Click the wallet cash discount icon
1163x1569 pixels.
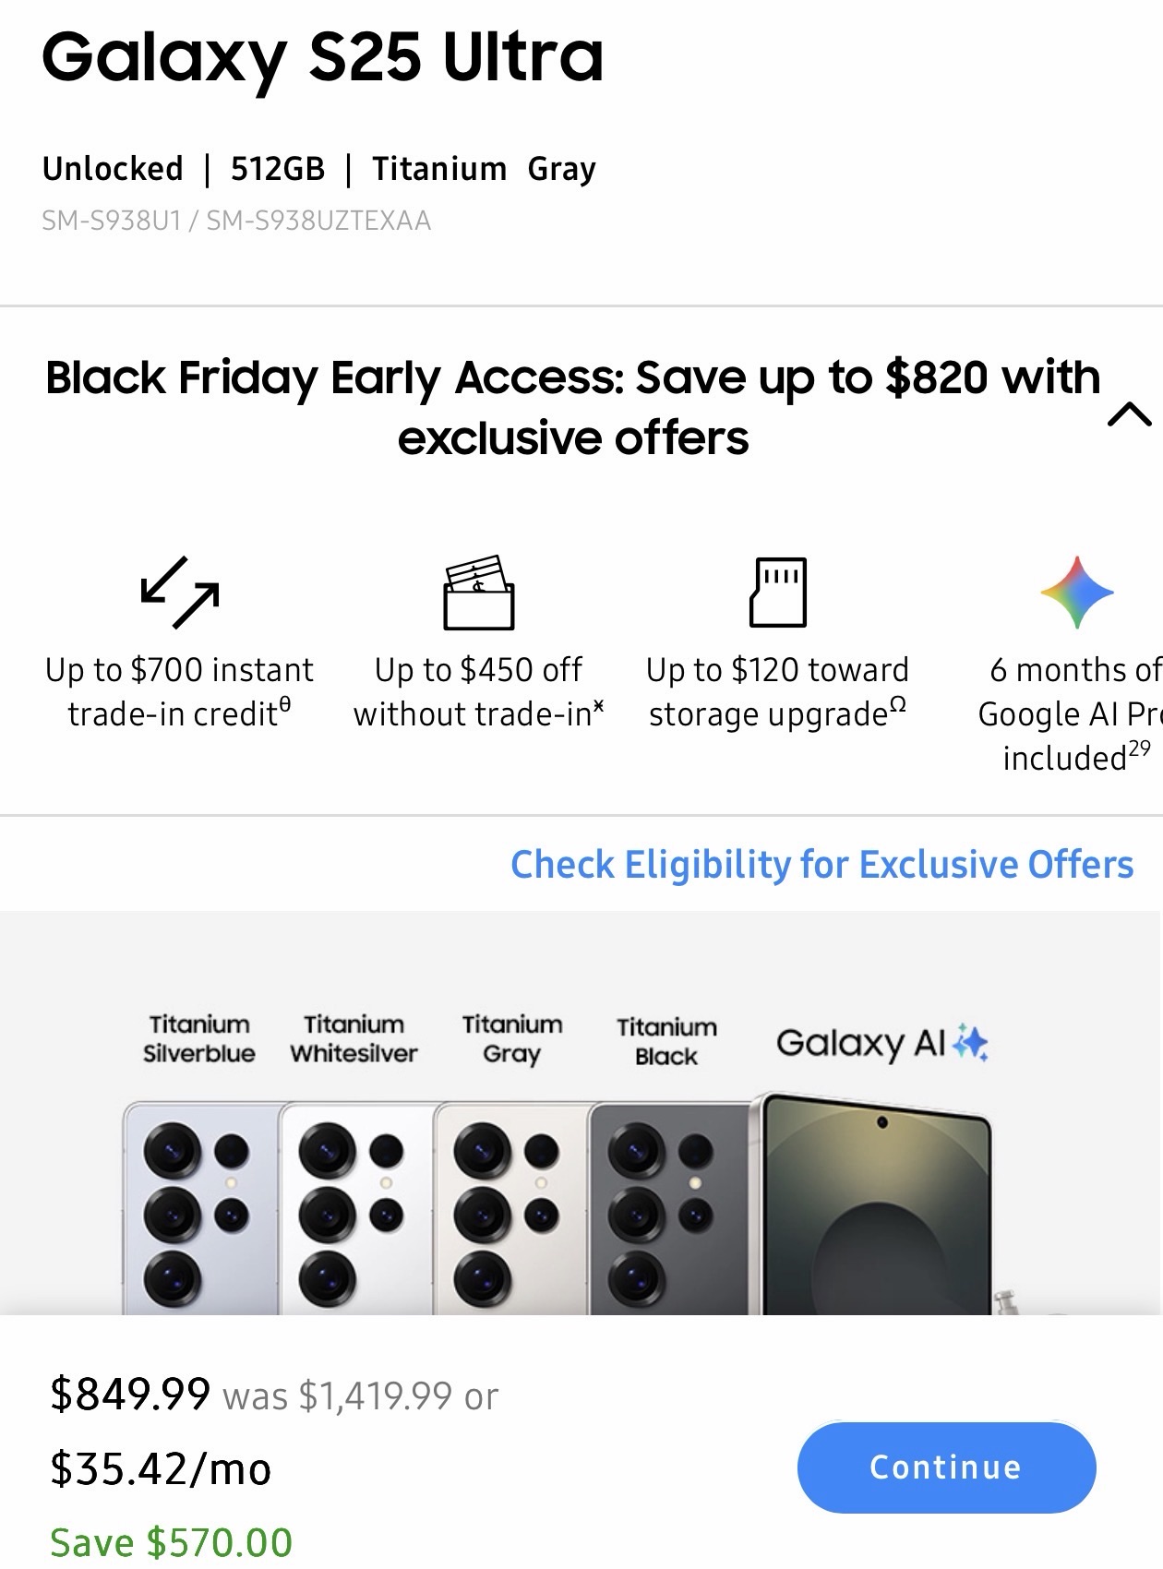coord(478,593)
